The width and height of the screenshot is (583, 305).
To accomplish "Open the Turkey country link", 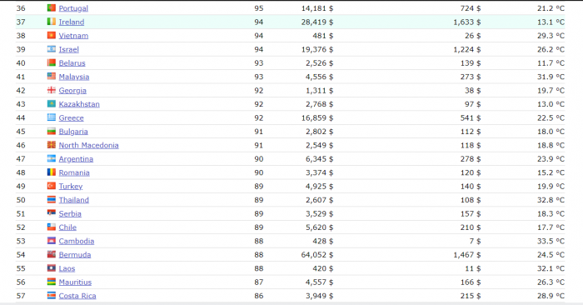I will pyautogui.click(x=71, y=187).
